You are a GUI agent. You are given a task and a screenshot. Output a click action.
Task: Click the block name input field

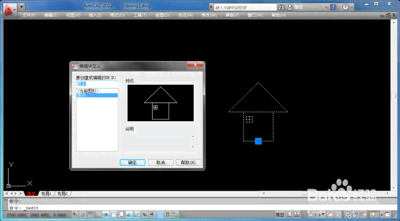97,84
